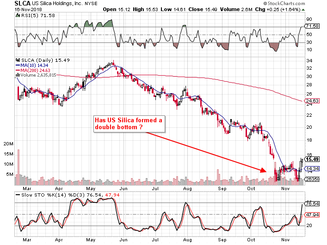
Task: Click the bar icon beside Volume 2,635,815
Action: [x=18, y=75]
